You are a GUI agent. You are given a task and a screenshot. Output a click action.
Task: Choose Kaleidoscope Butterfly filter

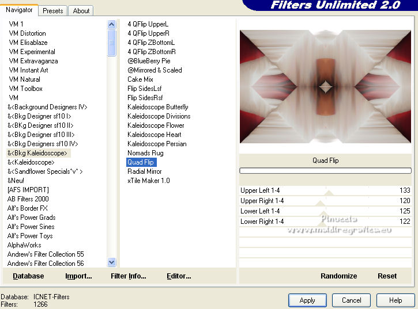[158, 107]
